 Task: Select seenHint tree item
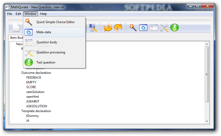coord(32,97)
